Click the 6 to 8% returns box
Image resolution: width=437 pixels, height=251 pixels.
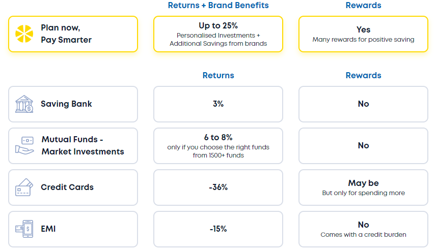click(x=218, y=146)
